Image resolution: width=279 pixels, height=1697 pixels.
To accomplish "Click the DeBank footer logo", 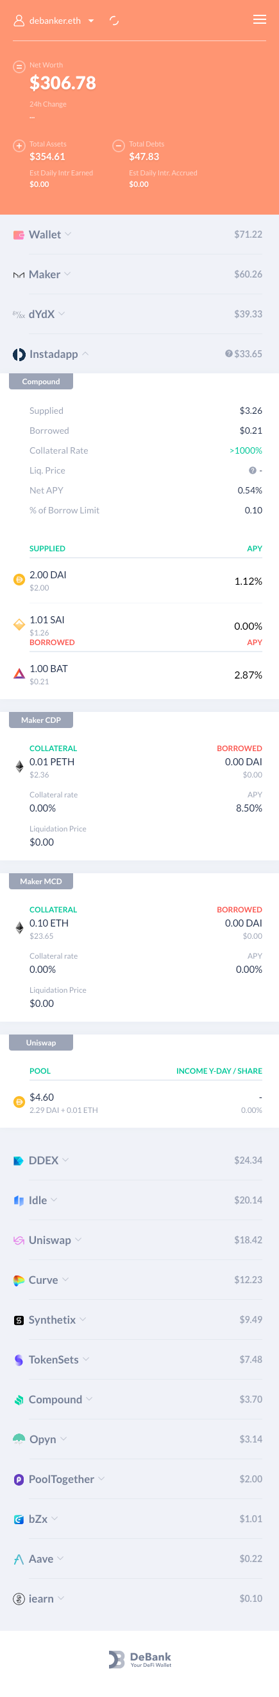I will click(140, 1660).
